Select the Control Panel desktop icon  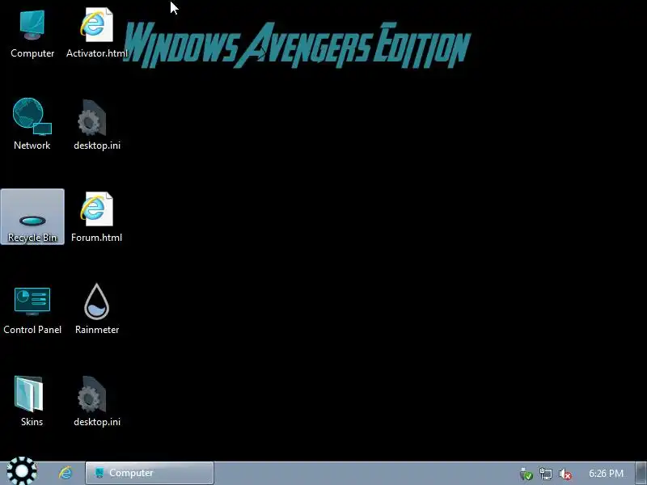click(x=32, y=310)
